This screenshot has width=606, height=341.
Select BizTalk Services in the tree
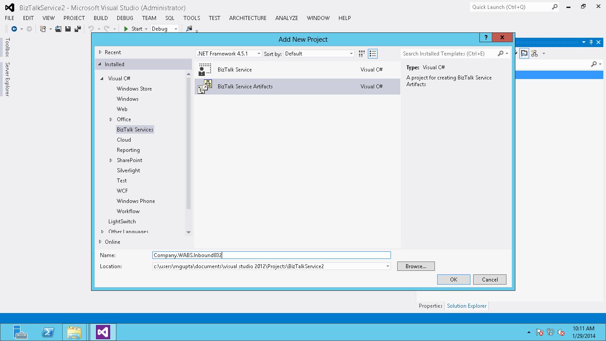coord(135,130)
